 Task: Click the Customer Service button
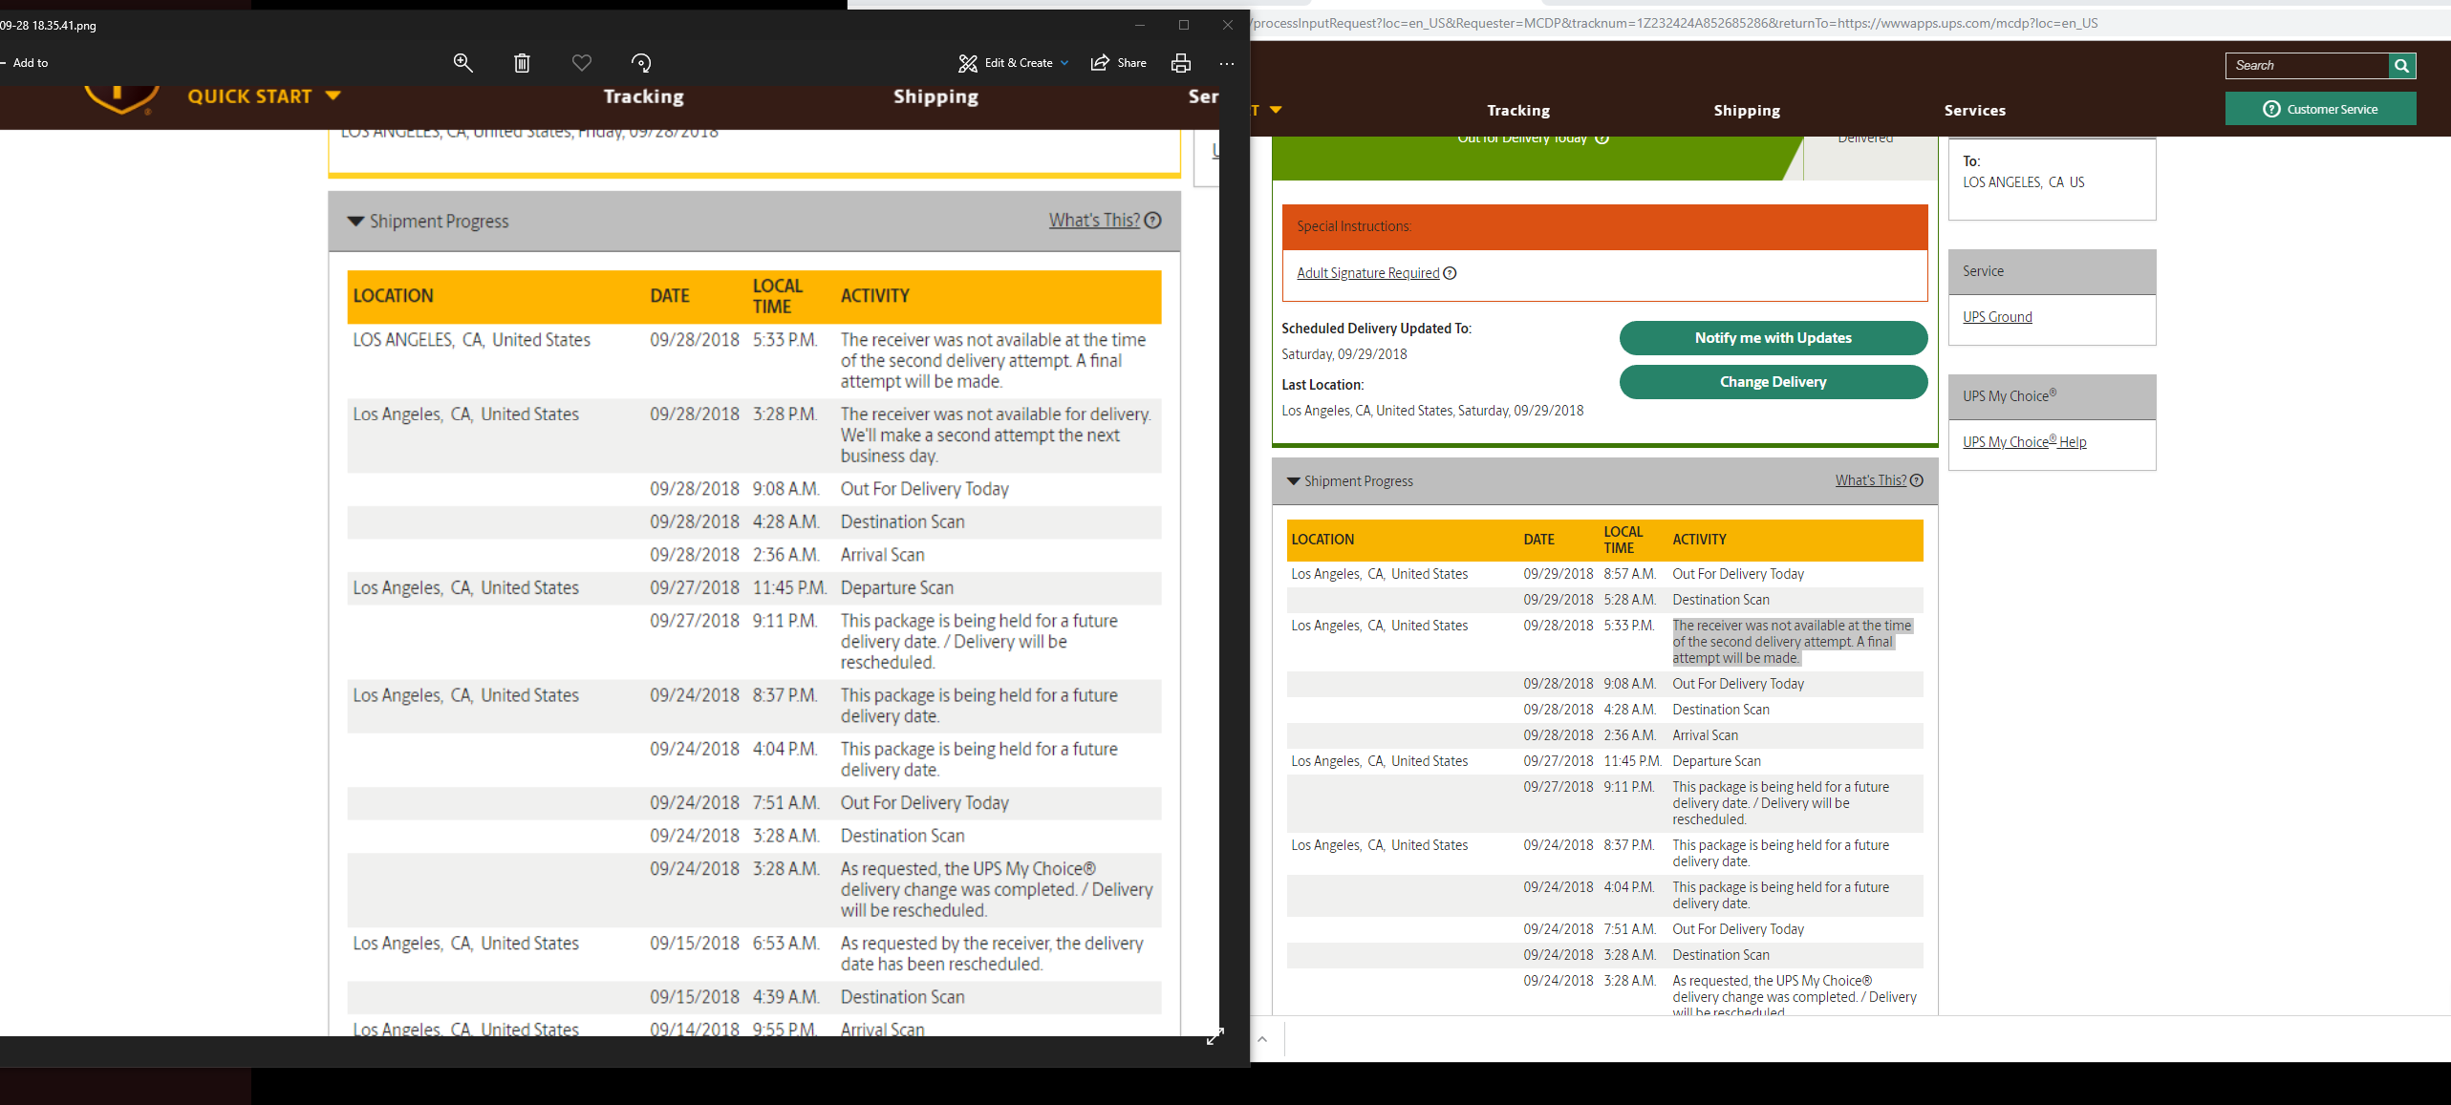[2320, 109]
